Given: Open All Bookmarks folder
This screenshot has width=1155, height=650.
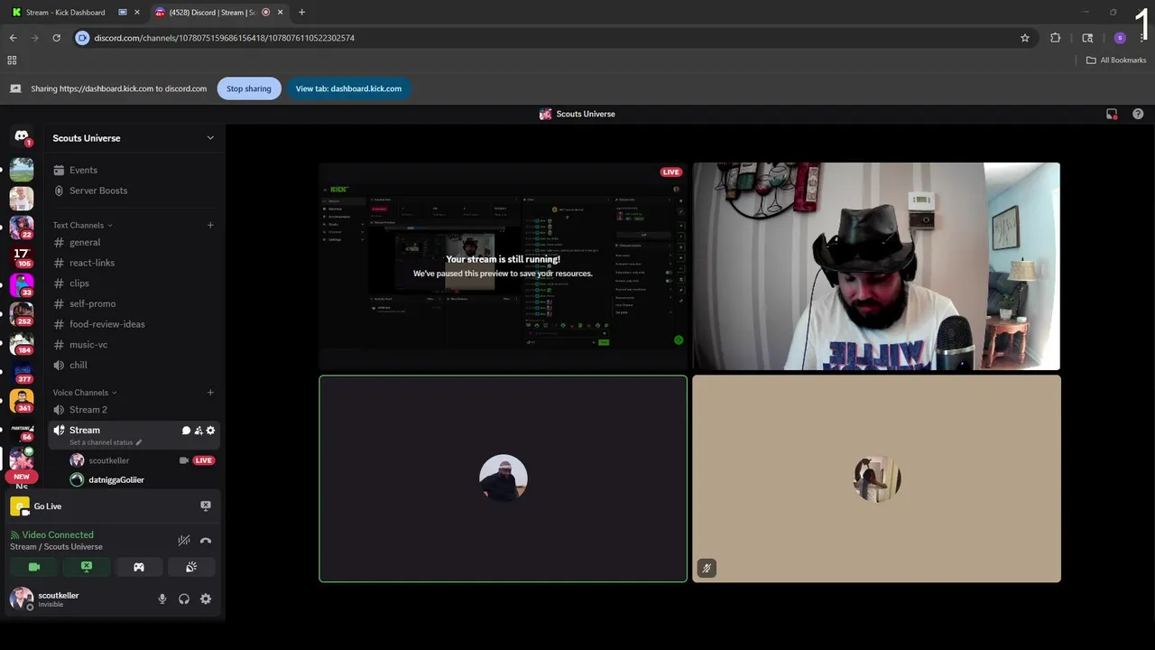Looking at the screenshot, I should (1116, 60).
